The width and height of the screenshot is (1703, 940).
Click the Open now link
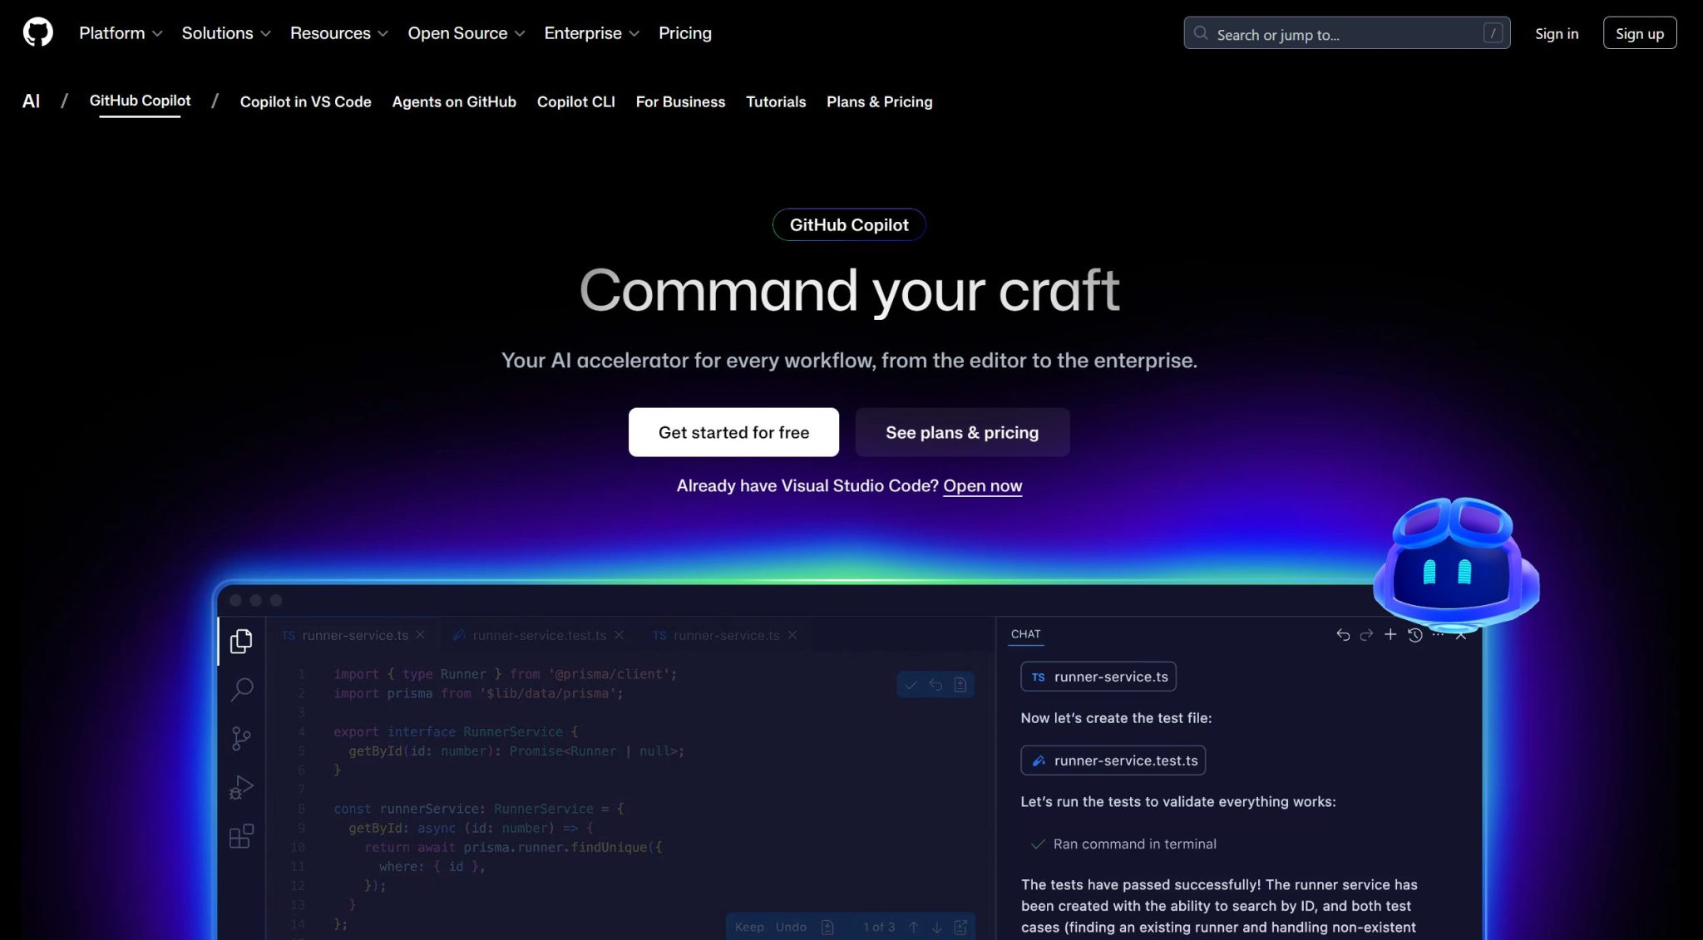pos(982,486)
